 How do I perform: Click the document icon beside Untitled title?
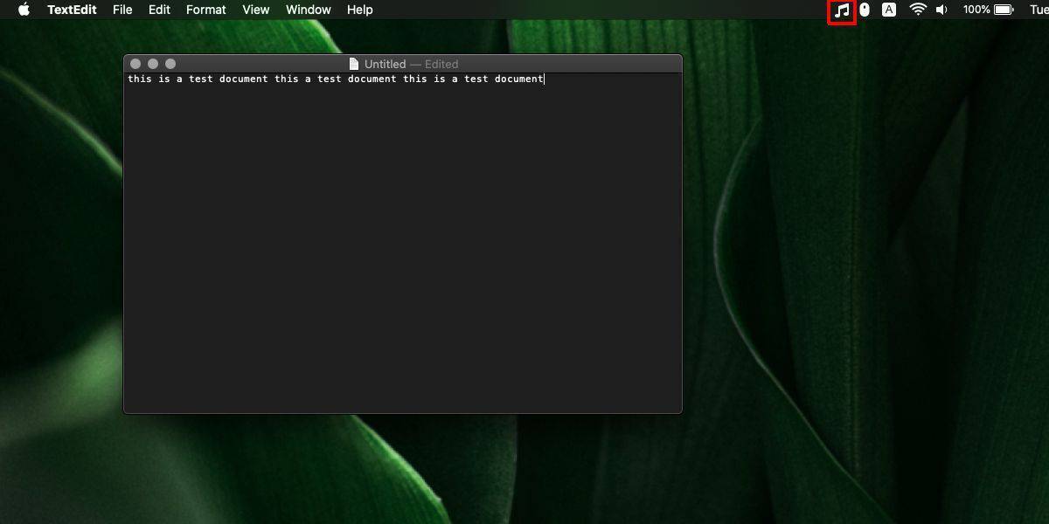tap(354, 64)
